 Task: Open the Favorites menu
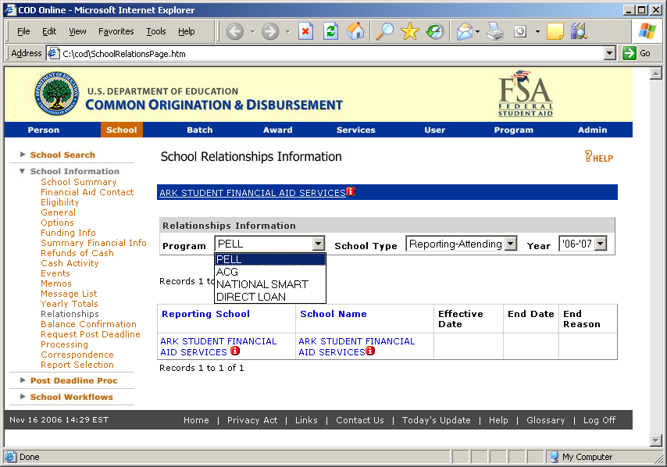click(116, 31)
